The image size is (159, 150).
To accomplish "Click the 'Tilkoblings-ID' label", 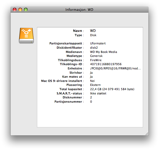I will pyautogui.click(x=71, y=64).
